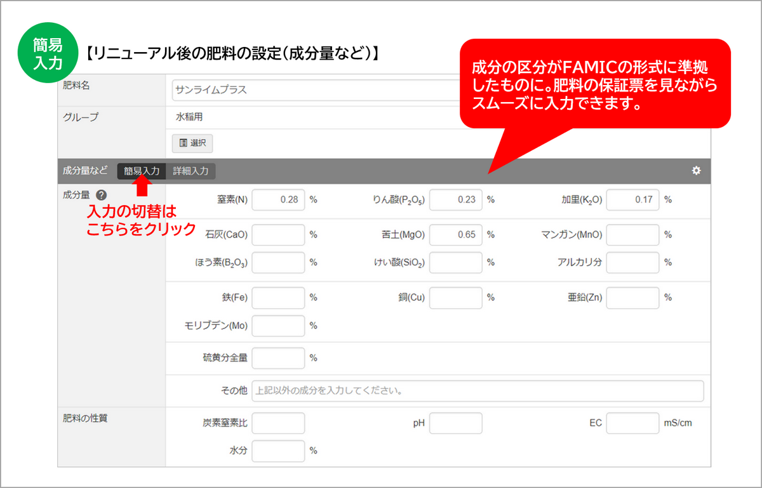The width and height of the screenshot is (762, 488).
Task: Click the 銅(Cu) input field
Action: tap(455, 298)
